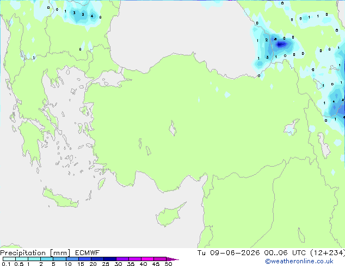The image size is (345, 266).
Task: Click the legend value label 10
Action: tap(68, 264)
